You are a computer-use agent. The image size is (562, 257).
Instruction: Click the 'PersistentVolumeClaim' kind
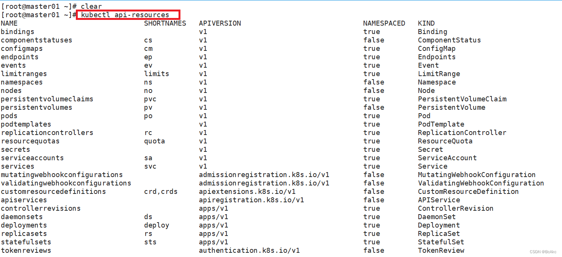[x=462, y=99]
